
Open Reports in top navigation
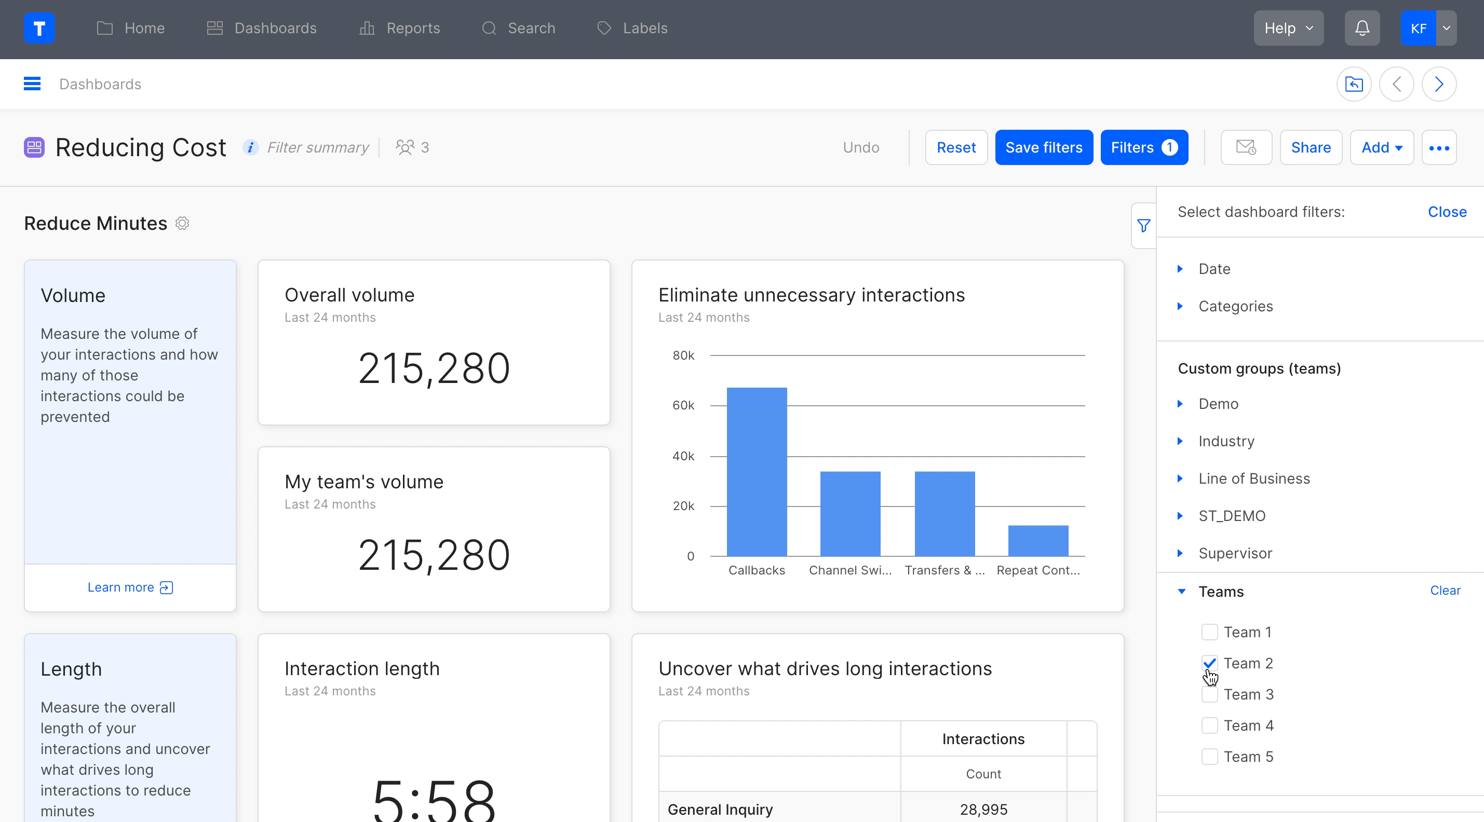(x=400, y=28)
